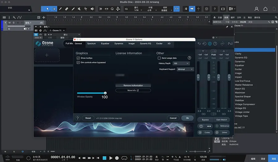The image size is (278, 162).
Task: Open the History Depth dropdown
Action: pos(181,63)
